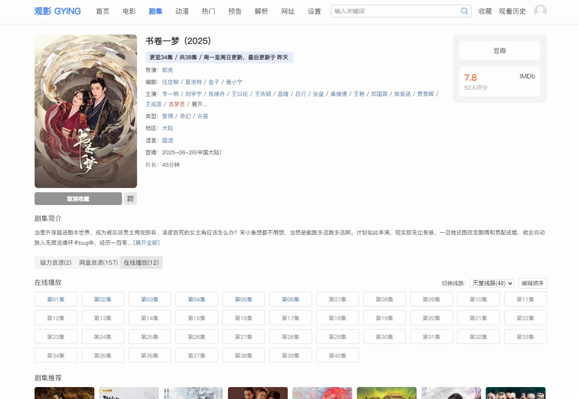Image resolution: width=578 pixels, height=399 pixels.
Task: Open screenwriter 任庄柳 link
Action: pos(170,82)
